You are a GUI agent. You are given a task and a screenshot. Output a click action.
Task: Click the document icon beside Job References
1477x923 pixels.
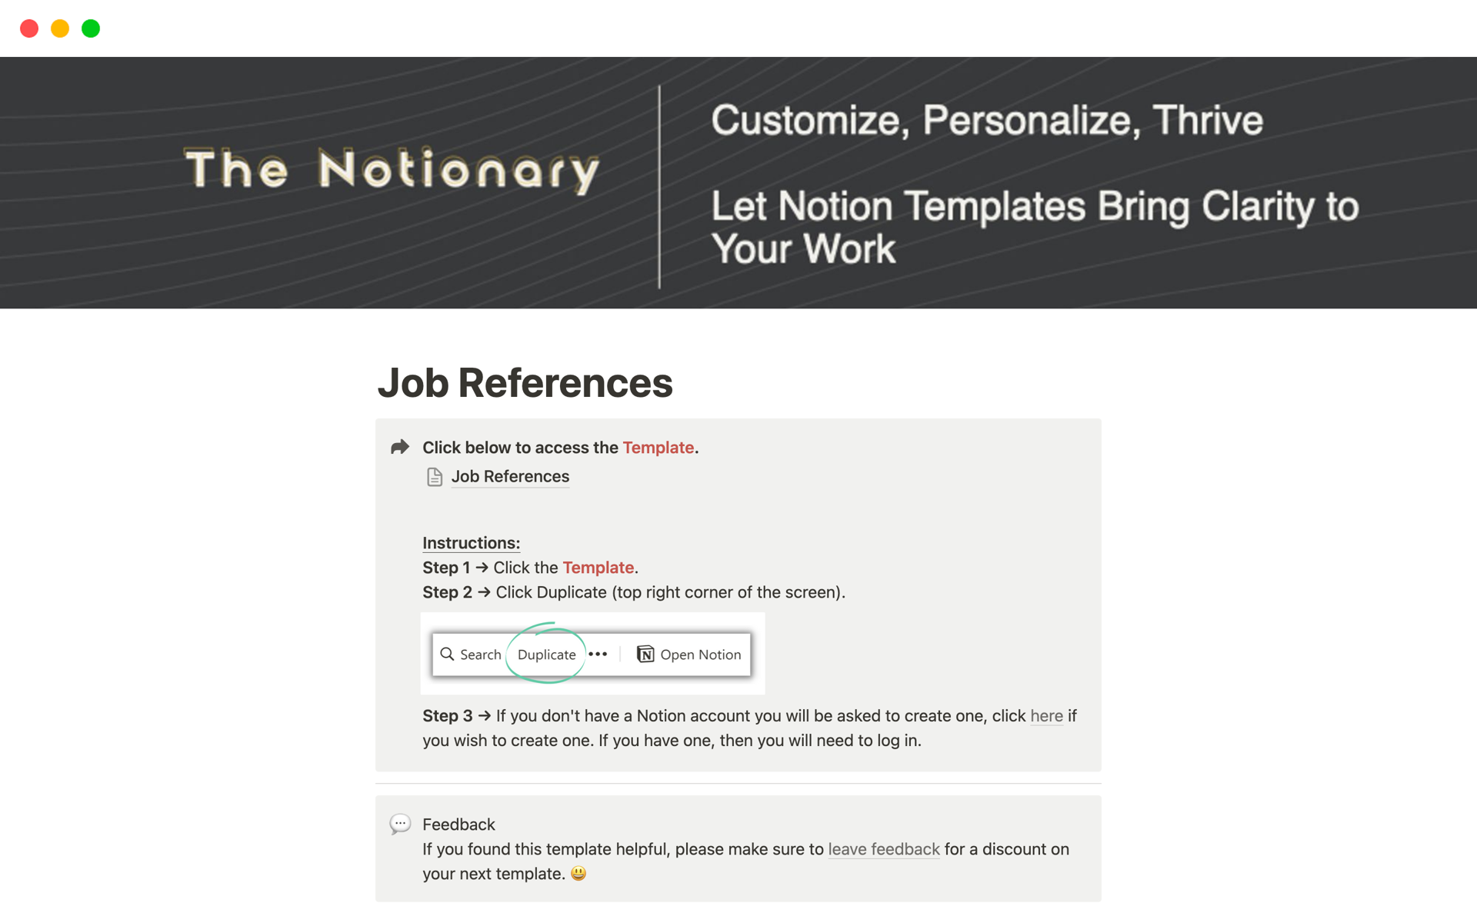[x=435, y=475]
